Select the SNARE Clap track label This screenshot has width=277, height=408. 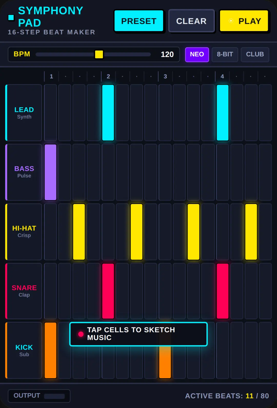click(x=24, y=291)
